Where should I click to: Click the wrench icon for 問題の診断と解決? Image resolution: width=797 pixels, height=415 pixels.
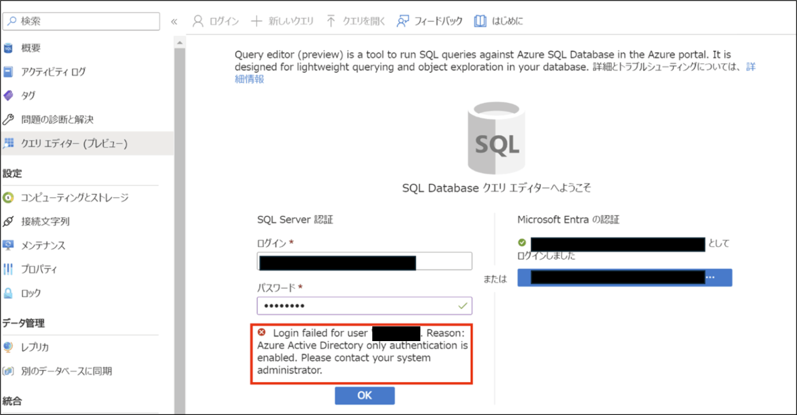[x=8, y=120]
